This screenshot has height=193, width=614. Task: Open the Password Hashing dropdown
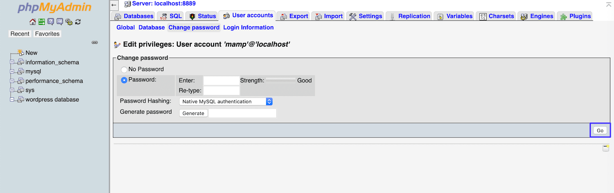click(x=226, y=101)
